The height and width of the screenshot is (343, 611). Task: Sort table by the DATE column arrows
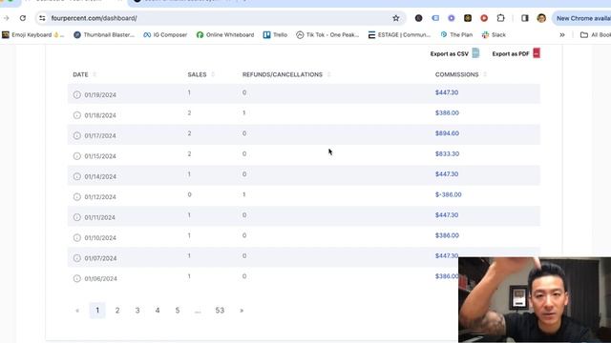tap(95, 74)
